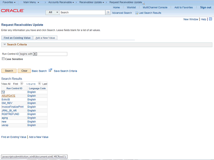
Task: Open the ExtrctS run control
Action: point(6,99)
